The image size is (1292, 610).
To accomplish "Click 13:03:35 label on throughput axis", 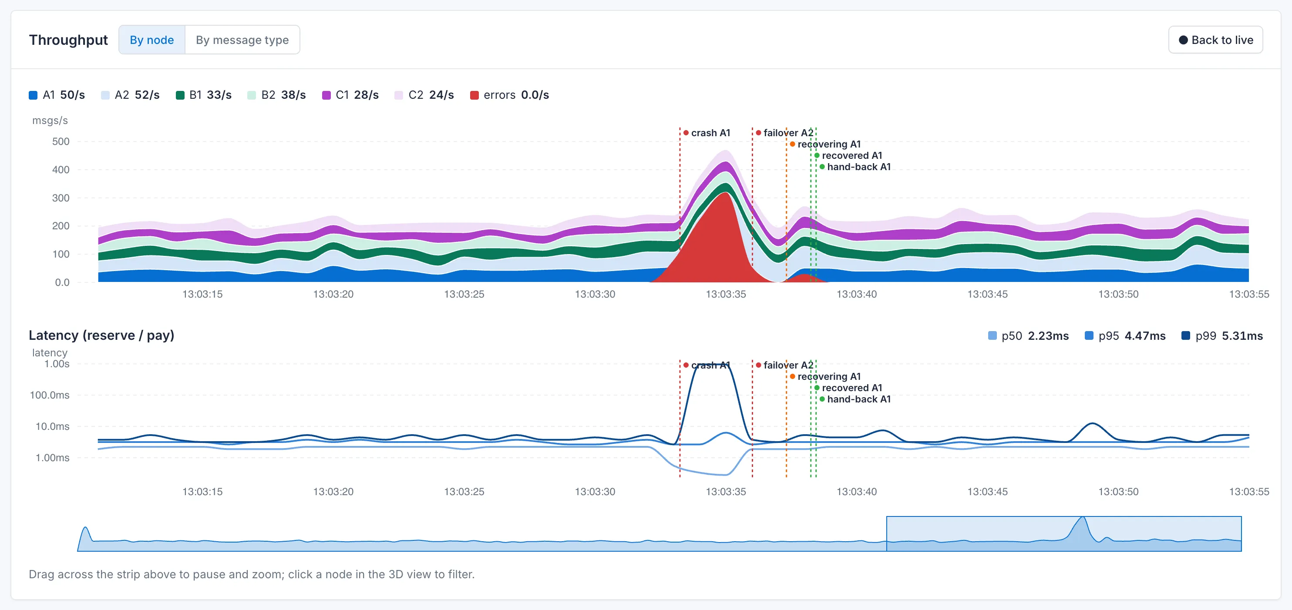I will [x=726, y=294].
